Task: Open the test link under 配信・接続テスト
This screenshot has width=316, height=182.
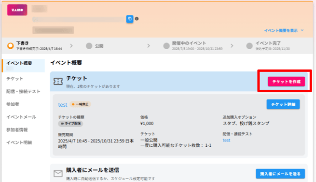Action: (226, 140)
